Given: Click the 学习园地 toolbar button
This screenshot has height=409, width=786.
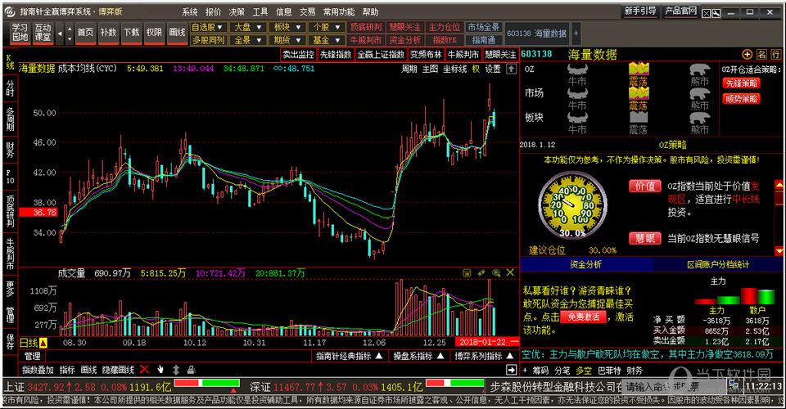Looking at the screenshot, I should point(20,33).
